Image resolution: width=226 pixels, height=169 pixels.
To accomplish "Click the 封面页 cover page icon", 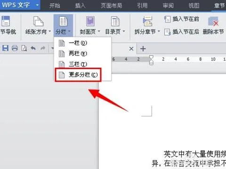I will tap(90, 21).
